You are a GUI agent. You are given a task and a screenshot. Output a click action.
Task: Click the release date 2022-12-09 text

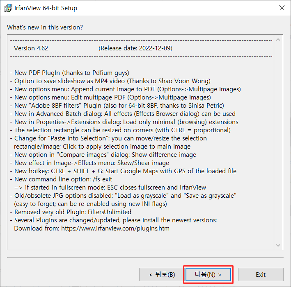(135, 48)
